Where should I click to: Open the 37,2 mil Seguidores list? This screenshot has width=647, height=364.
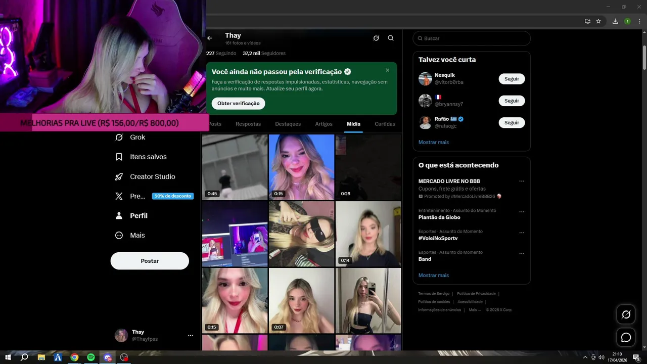pyautogui.click(x=264, y=53)
